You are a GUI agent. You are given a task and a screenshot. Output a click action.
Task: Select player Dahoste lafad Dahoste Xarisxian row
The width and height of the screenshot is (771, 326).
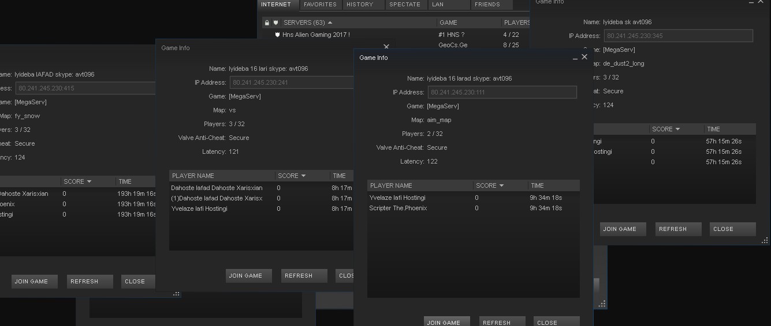tap(261, 188)
